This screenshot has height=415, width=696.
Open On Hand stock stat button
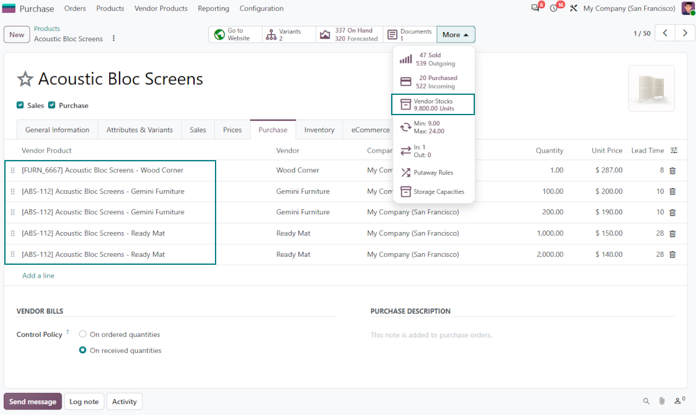pyautogui.click(x=349, y=34)
